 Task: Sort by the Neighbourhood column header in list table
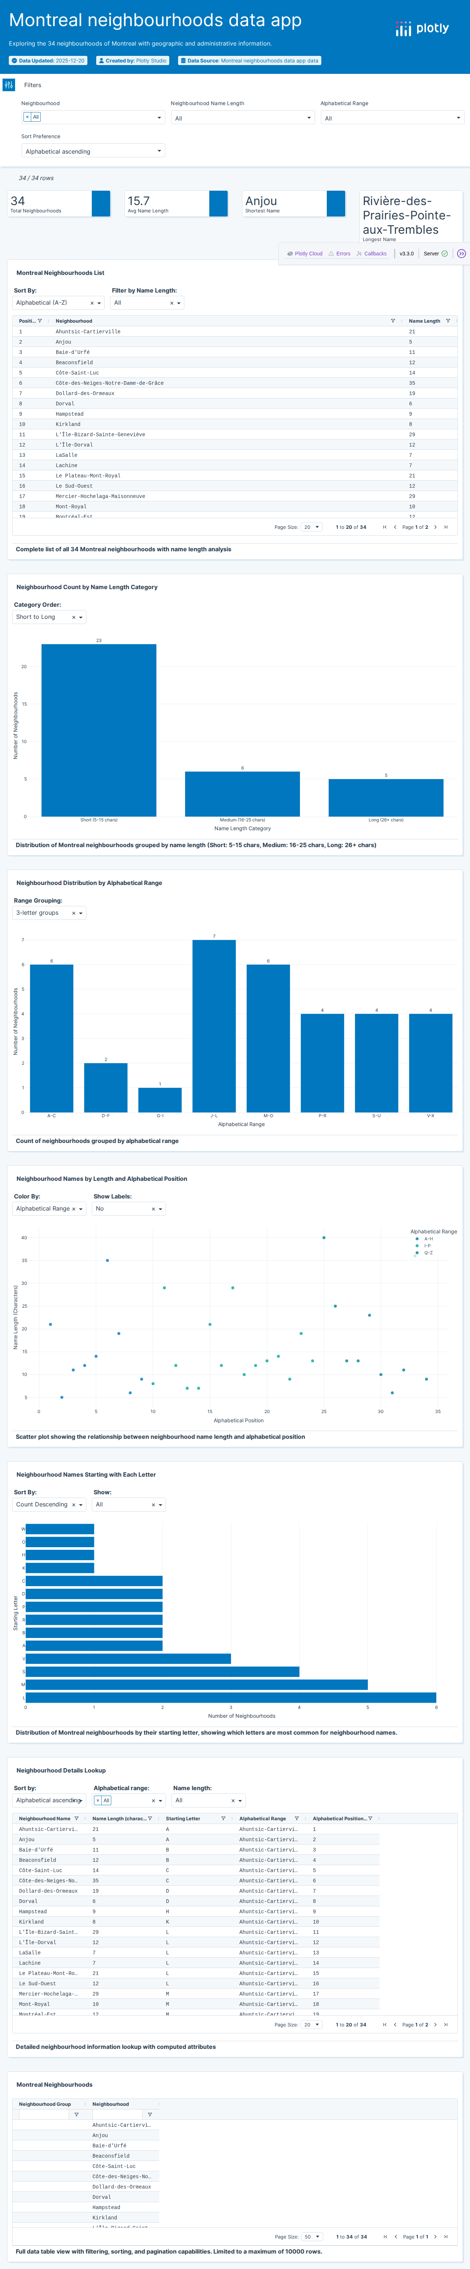pyautogui.click(x=74, y=320)
